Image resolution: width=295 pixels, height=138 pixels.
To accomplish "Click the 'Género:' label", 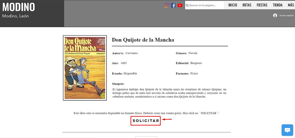I will point(181,53).
